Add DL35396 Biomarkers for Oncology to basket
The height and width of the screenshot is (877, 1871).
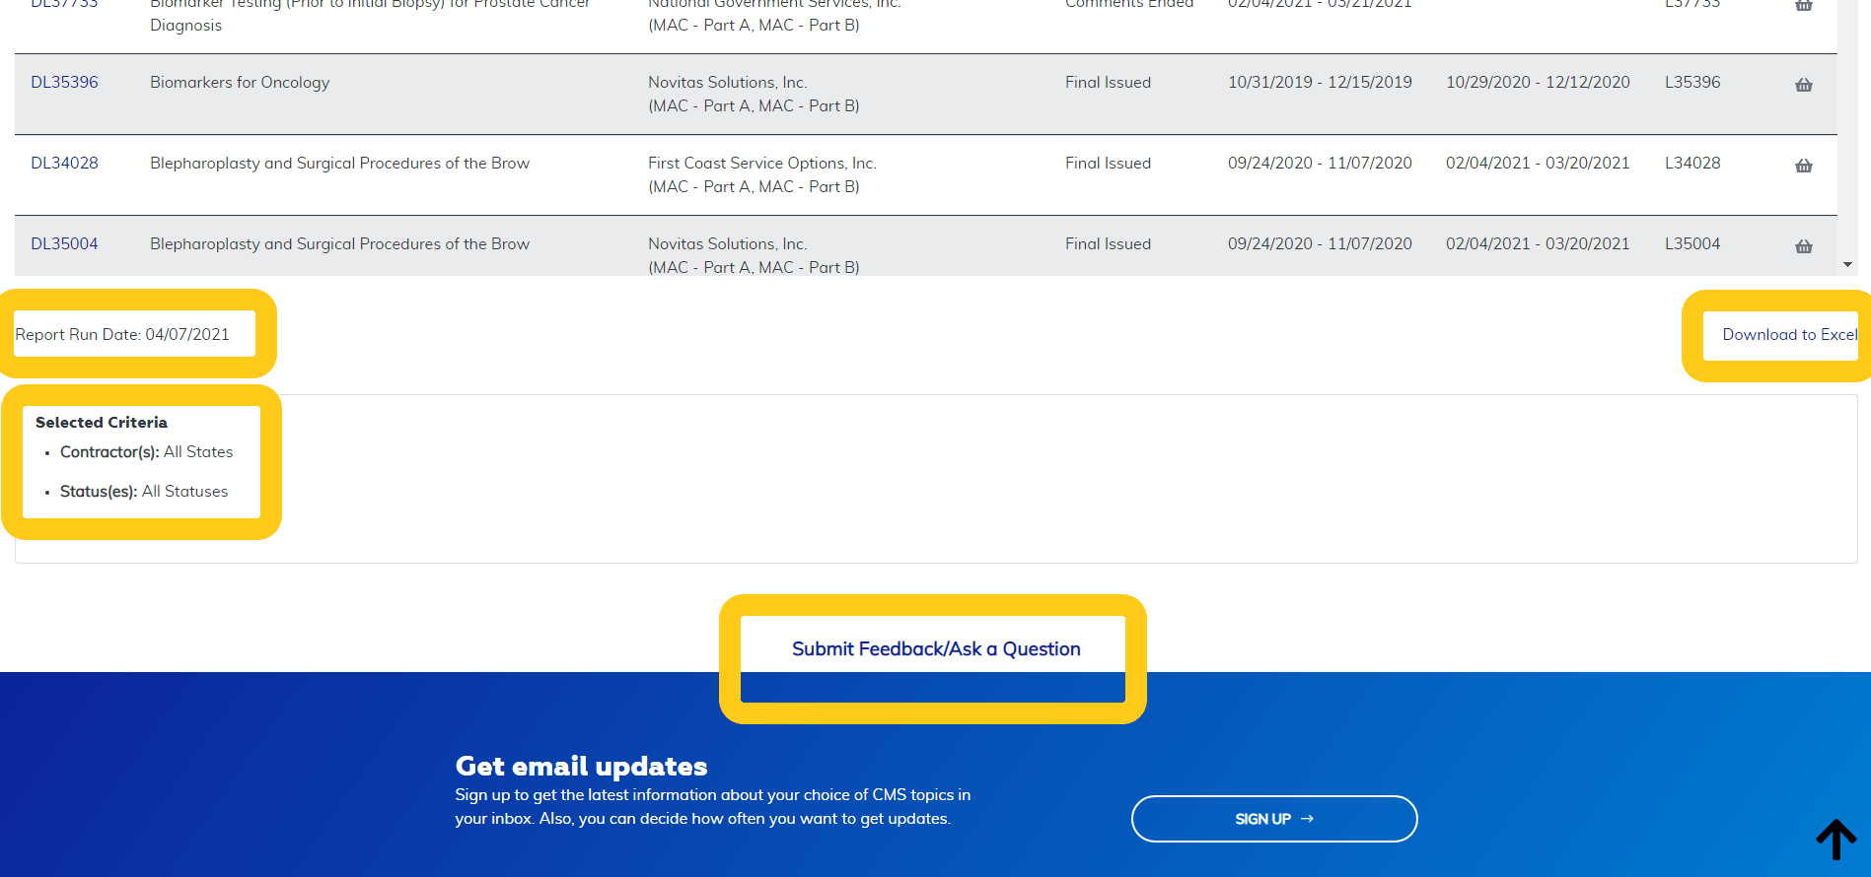[1803, 85]
